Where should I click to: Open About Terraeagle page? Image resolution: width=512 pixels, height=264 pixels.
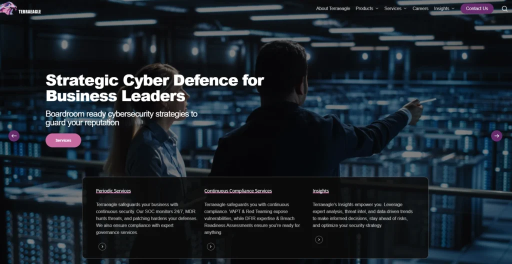(x=332, y=8)
